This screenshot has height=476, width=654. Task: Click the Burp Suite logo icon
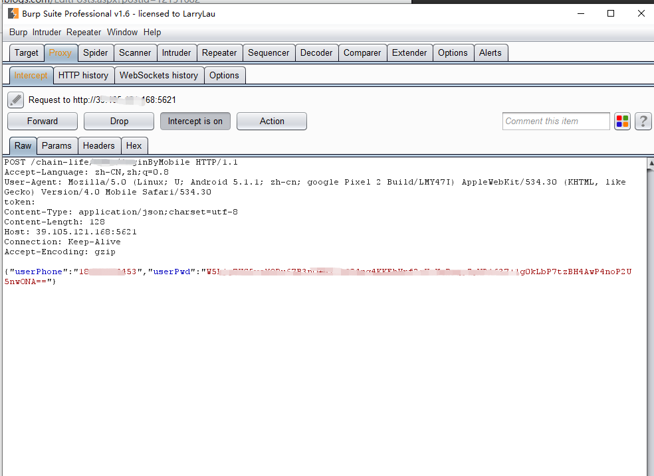(13, 14)
